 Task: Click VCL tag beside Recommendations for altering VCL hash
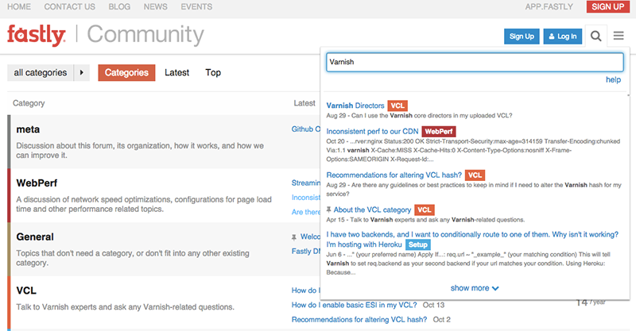tap(475, 175)
